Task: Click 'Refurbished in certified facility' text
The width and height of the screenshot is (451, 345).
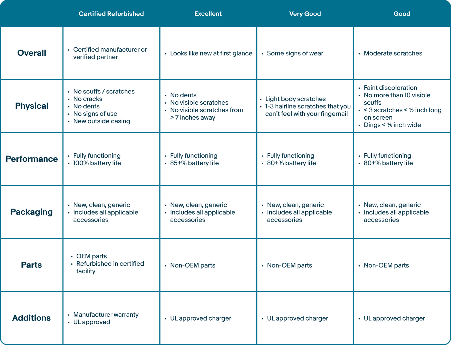Action: (x=110, y=267)
